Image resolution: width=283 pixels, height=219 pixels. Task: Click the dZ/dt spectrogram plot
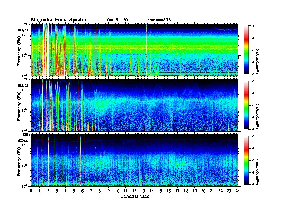click(134, 160)
